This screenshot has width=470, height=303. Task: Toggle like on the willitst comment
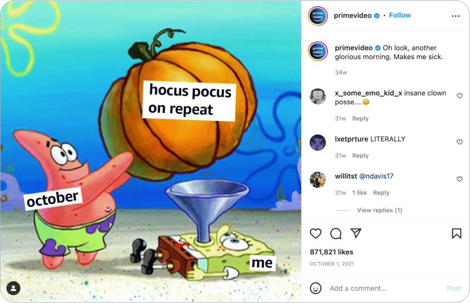(460, 179)
